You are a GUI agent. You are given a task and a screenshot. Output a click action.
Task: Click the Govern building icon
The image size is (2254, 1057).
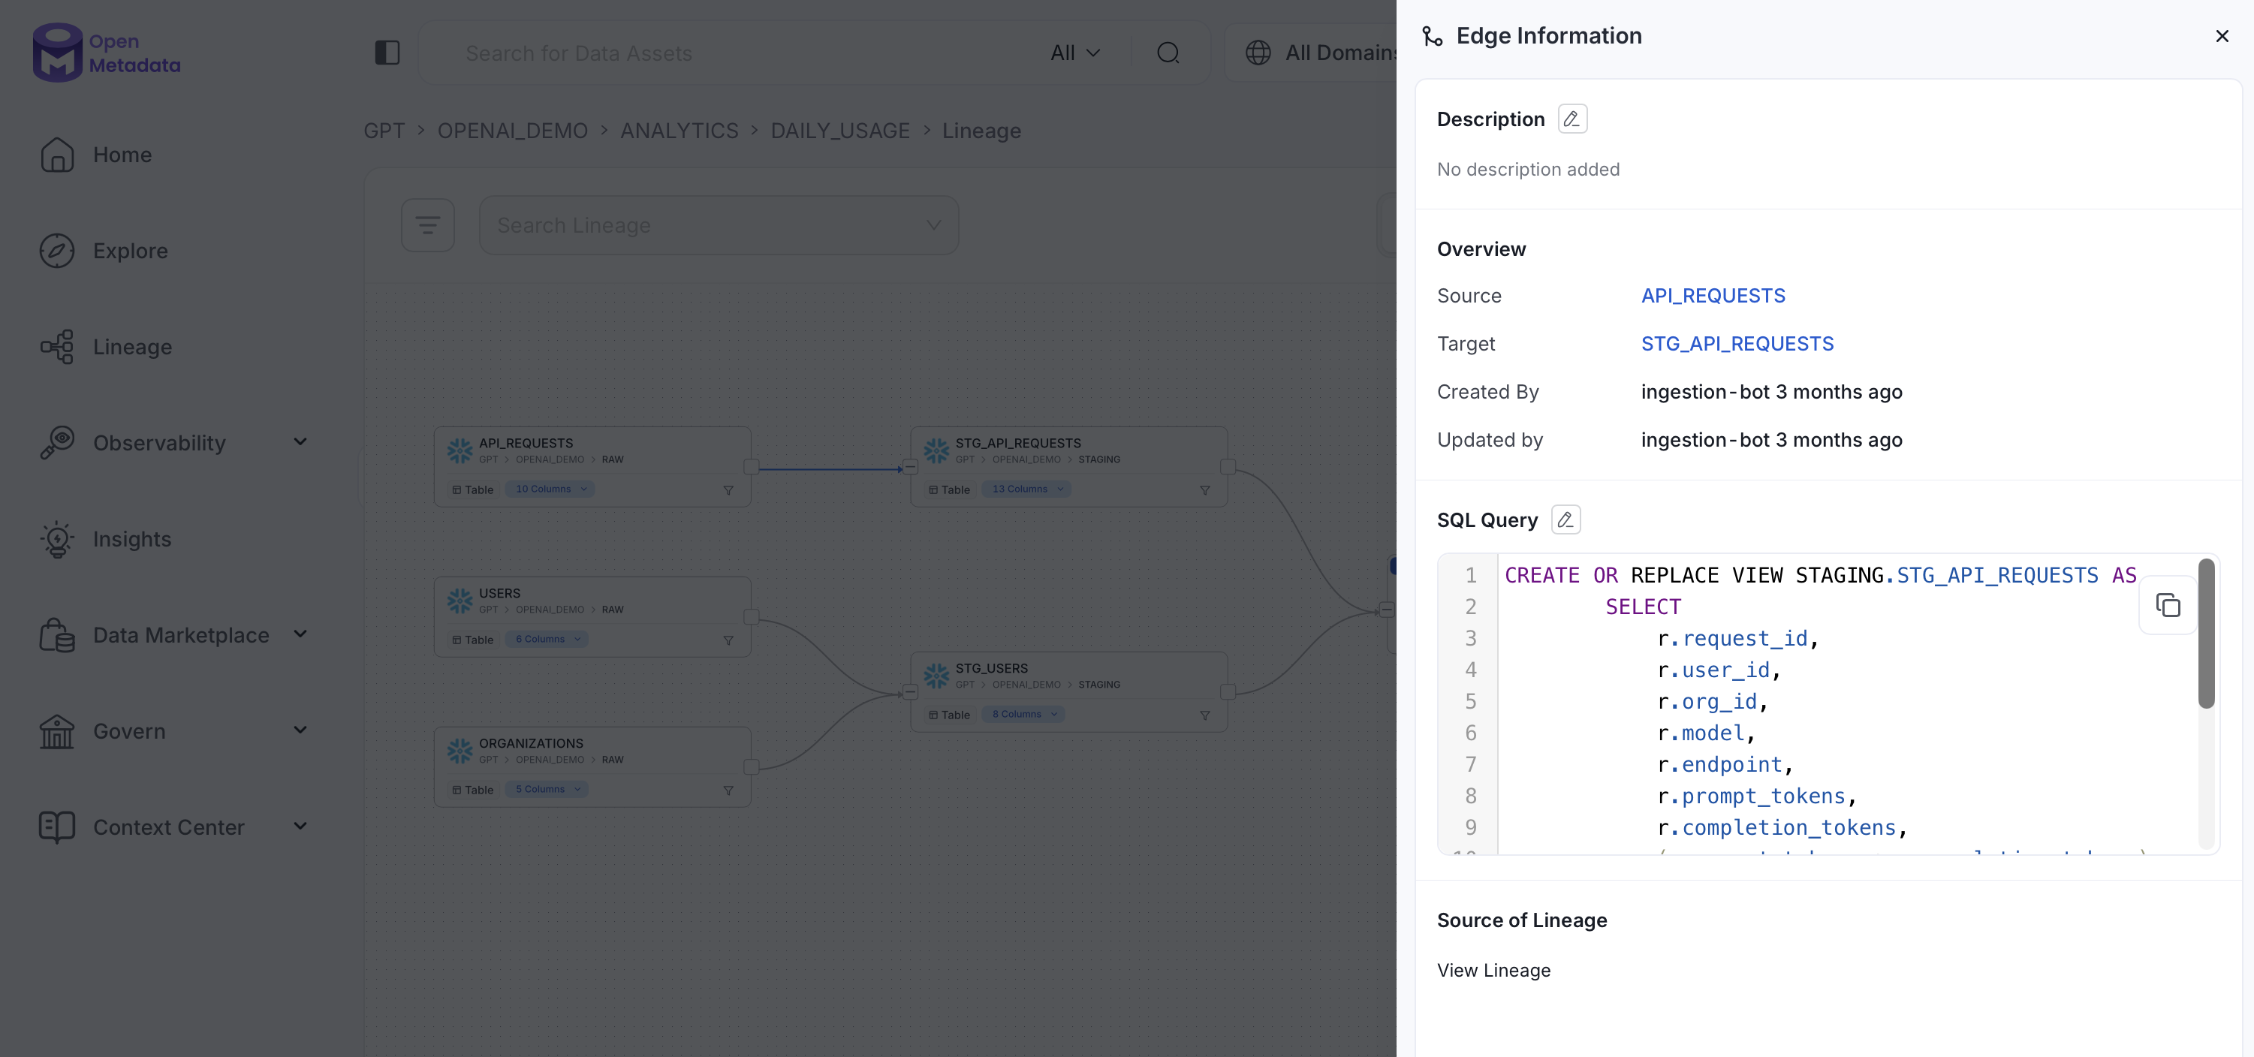[57, 731]
